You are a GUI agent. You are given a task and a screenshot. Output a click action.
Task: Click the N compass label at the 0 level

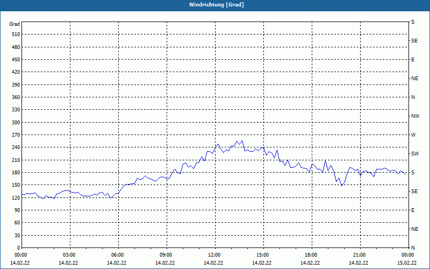coord(413,248)
